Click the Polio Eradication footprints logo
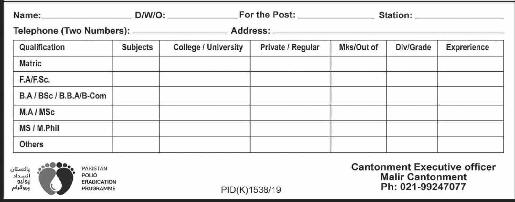Screen dimensions: 515x202 [56, 178]
